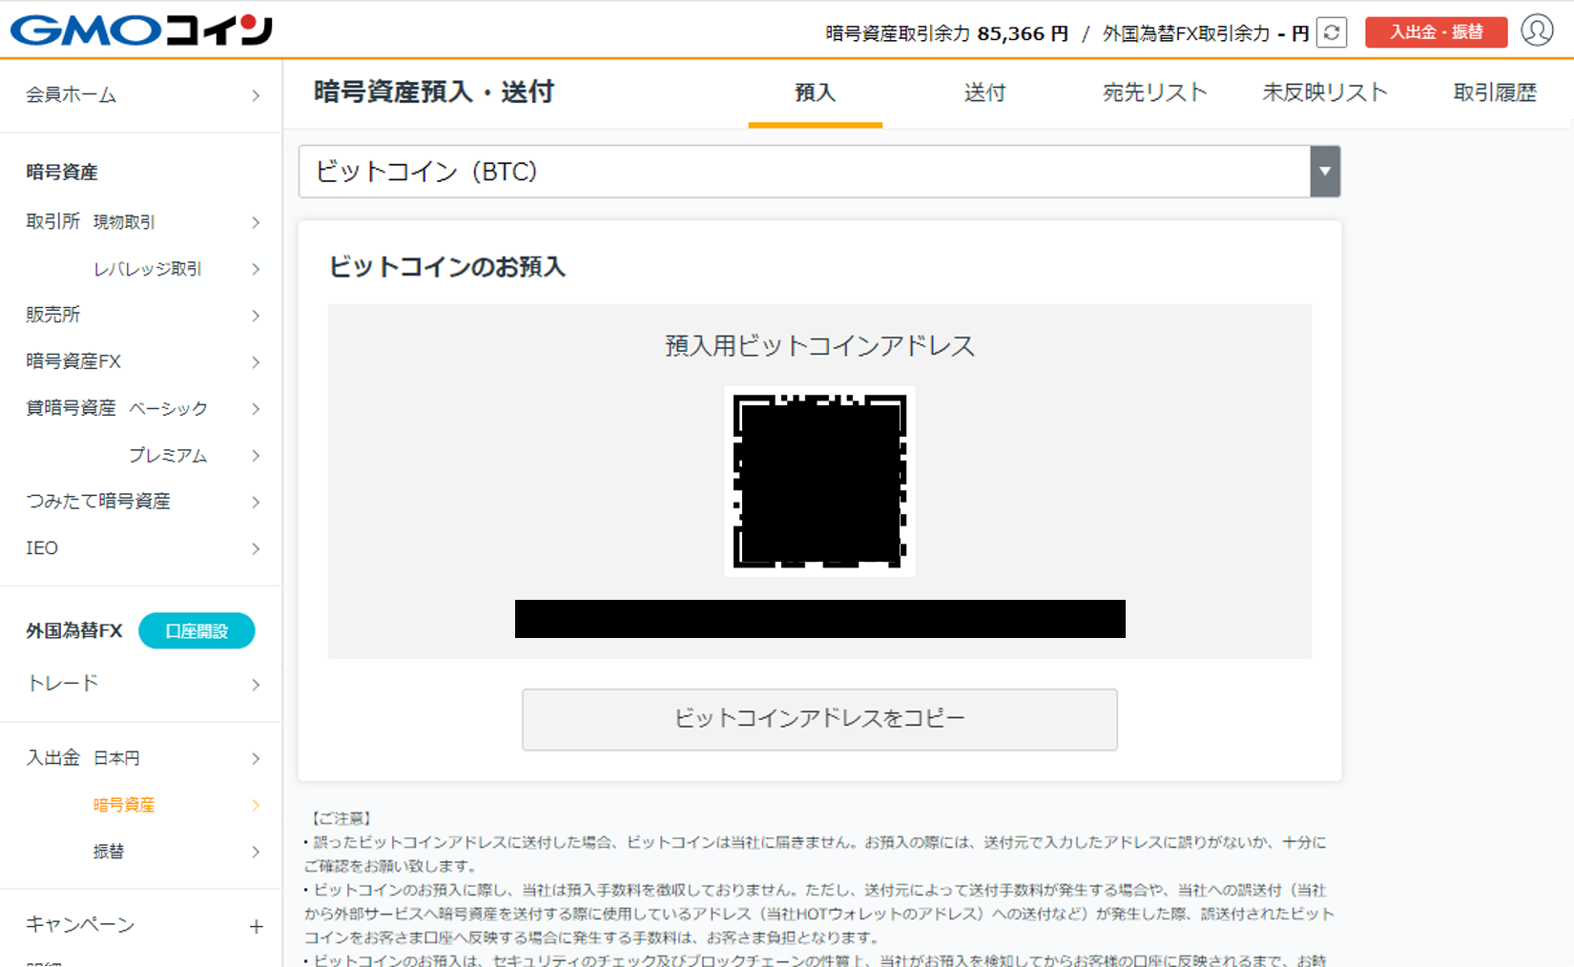Viewport: 1574px width, 967px height.
Task: Click chevron next to 暗号資産FX
Action: (256, 362)
